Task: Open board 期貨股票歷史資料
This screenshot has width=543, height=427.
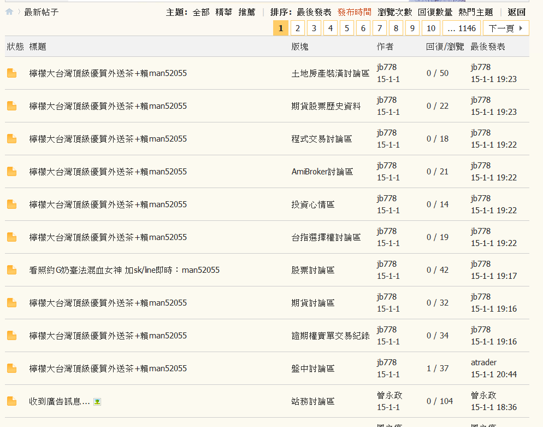Action: pos(326,106)
